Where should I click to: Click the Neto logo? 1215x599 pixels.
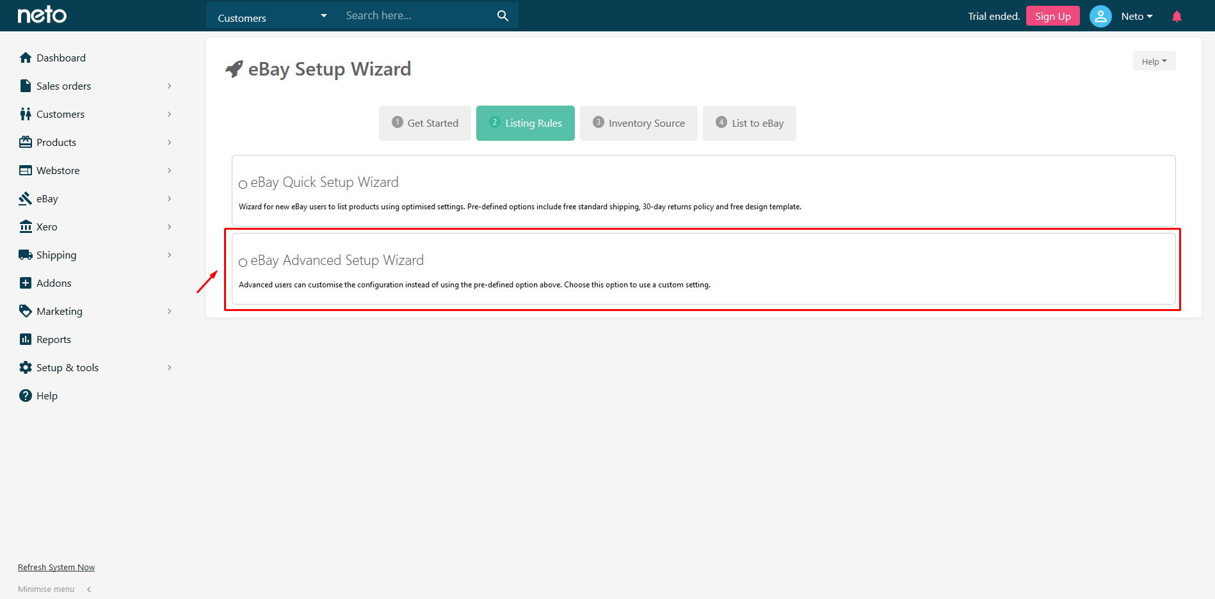tap(42, 15)
